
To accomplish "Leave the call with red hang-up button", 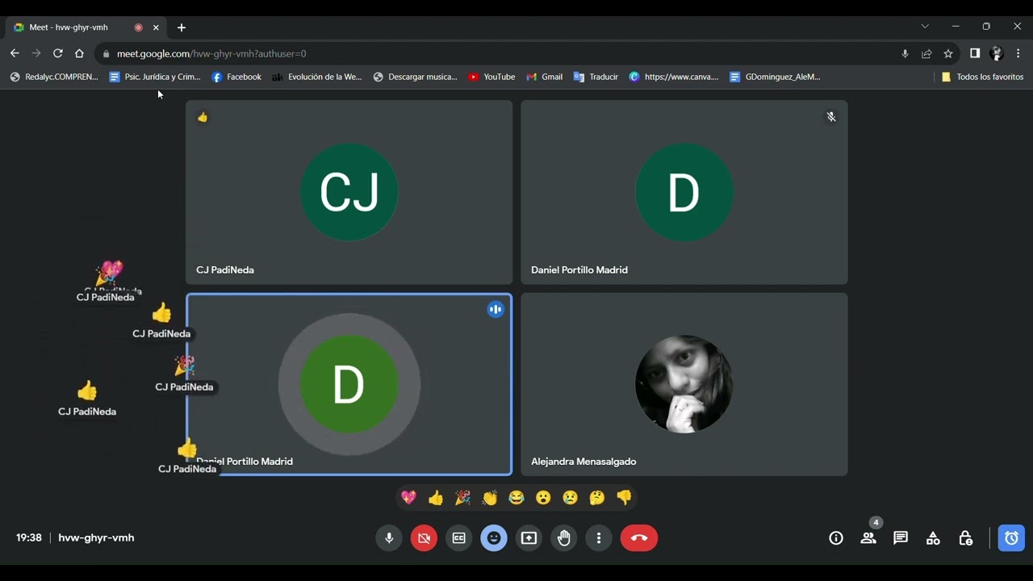I will 639,538.
